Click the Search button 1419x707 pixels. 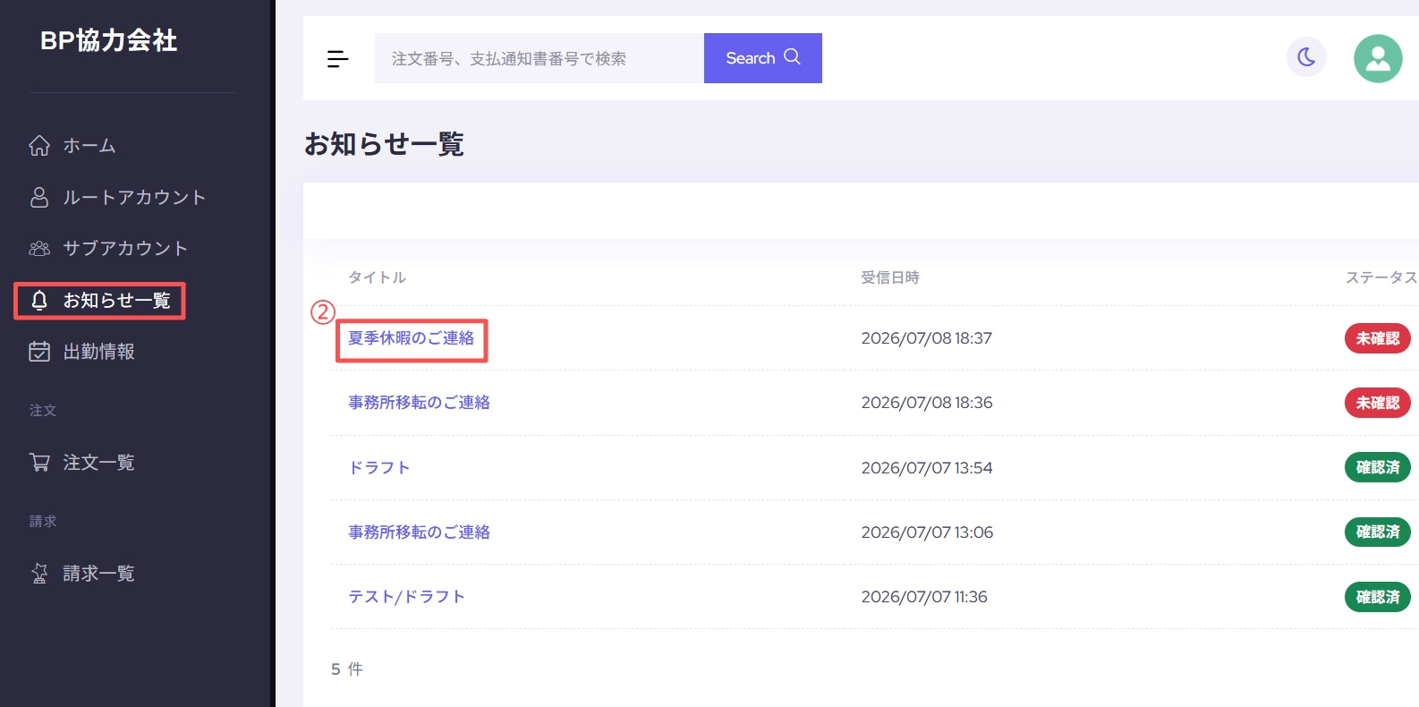click(x=763, y=58)
